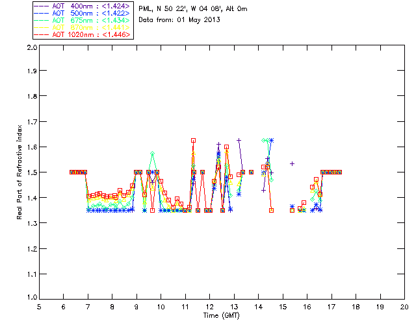Click the "Real Part of Refractive index" axis label
This screenshot has height=332, width=416.
point(19,172)
